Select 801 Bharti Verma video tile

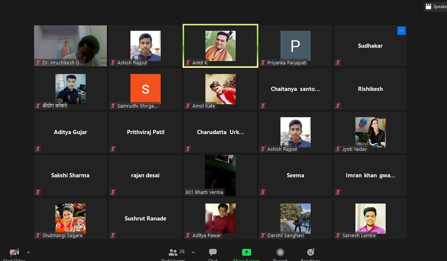click(220, 175)
